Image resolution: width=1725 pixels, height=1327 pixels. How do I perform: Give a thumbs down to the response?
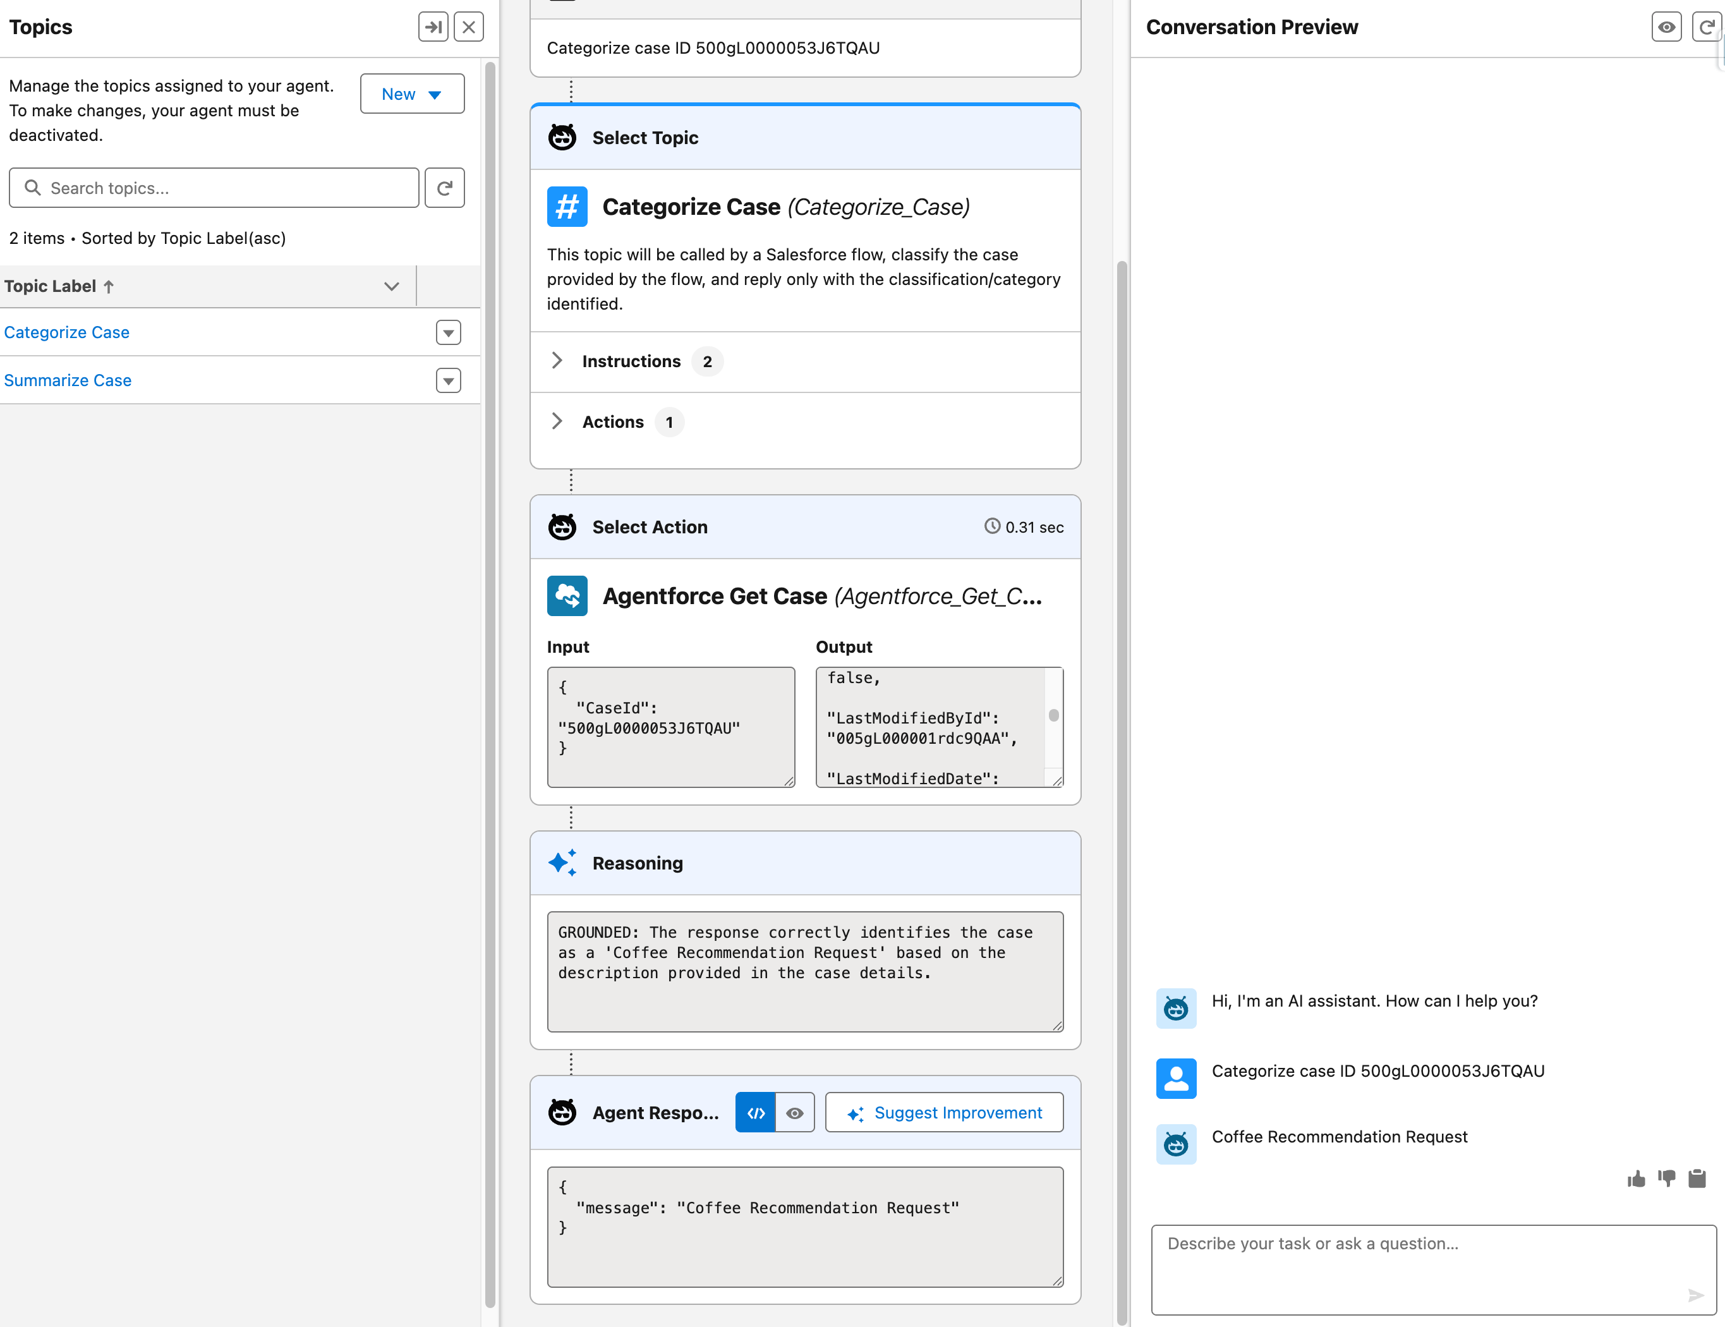[1667, 1179]
